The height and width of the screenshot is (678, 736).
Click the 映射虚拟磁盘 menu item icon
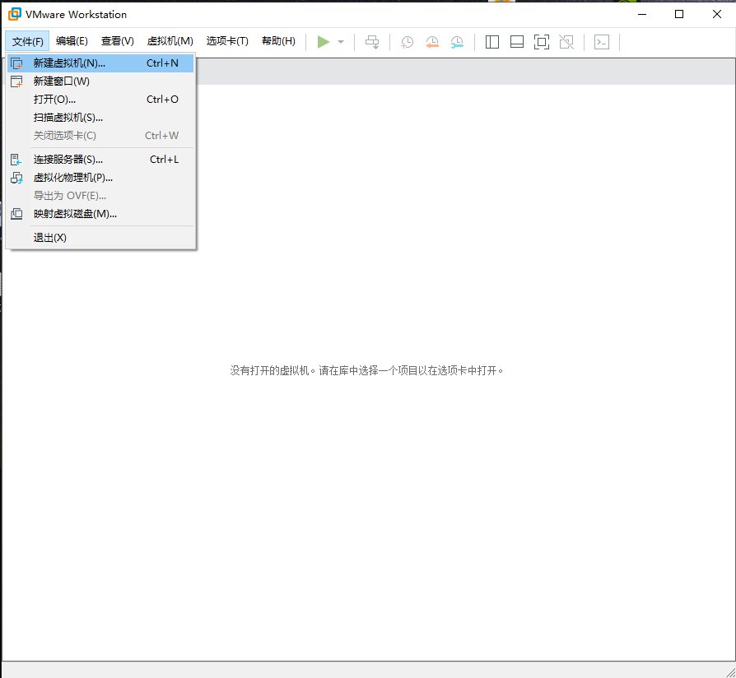tap(17, 214)
